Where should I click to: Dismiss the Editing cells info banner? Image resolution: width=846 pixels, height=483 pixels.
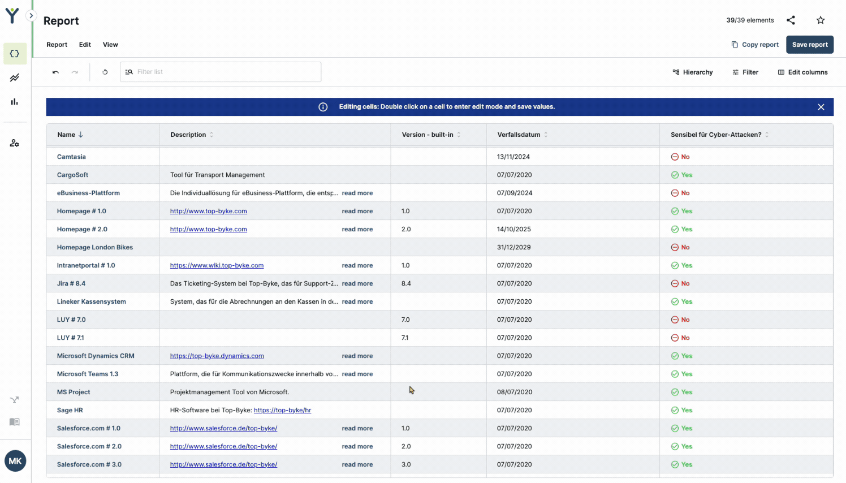[821, 107]
